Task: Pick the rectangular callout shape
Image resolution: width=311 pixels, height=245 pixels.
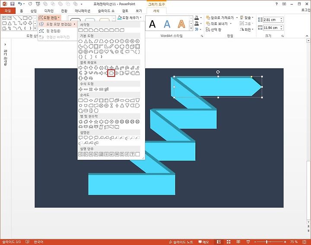Action: coord(80,138)
